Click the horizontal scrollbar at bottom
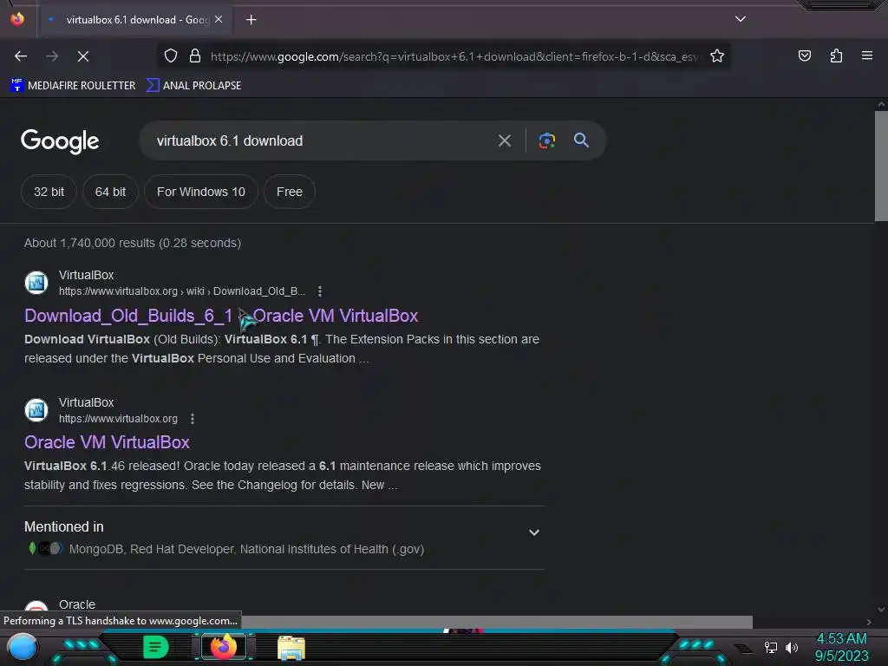This screenshot has width=888, height=666. coord(497,622)
